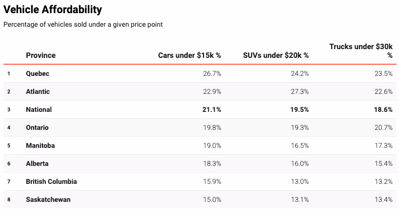Click the Ontario province cell
Image resolution: width=399 pixels, height=216 pixels.
click(38, 127)
